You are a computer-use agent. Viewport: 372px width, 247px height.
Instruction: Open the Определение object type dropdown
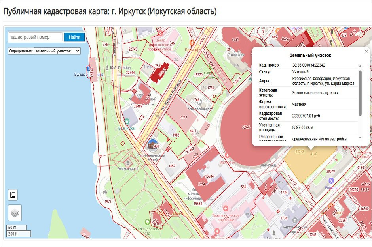(x=57, y=51)
